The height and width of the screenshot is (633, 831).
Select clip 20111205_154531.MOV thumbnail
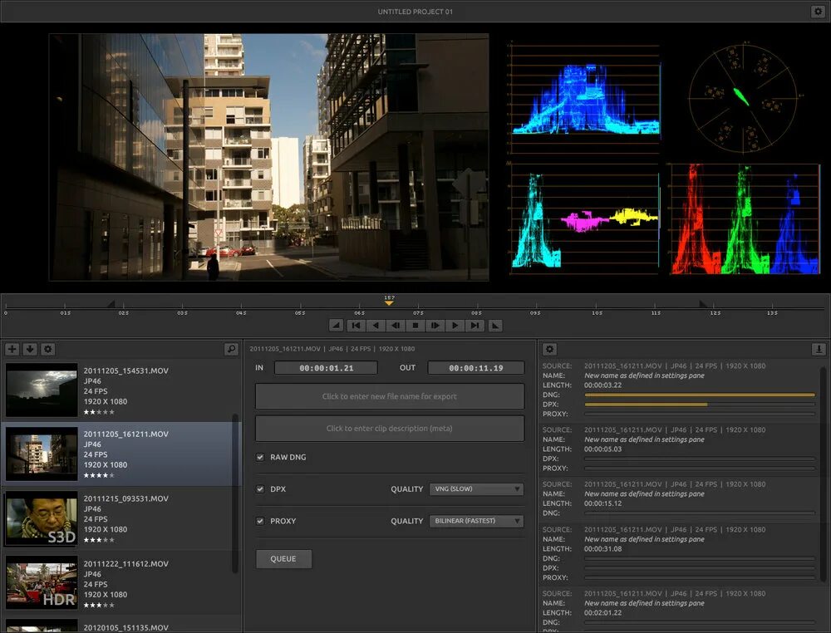pyautogui.click(x=42, y=390)
